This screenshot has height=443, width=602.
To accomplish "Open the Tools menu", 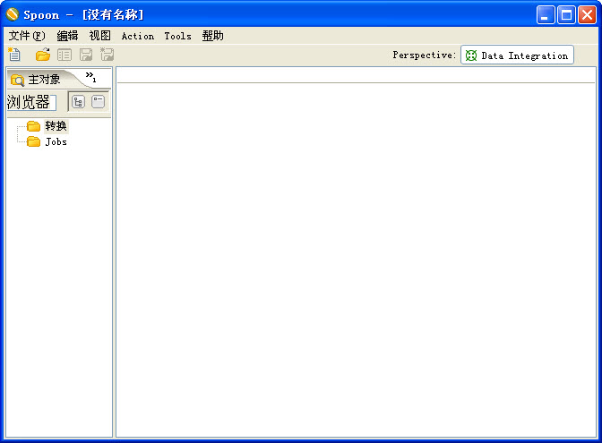I will pyautogui.click(x=177, y=36).
